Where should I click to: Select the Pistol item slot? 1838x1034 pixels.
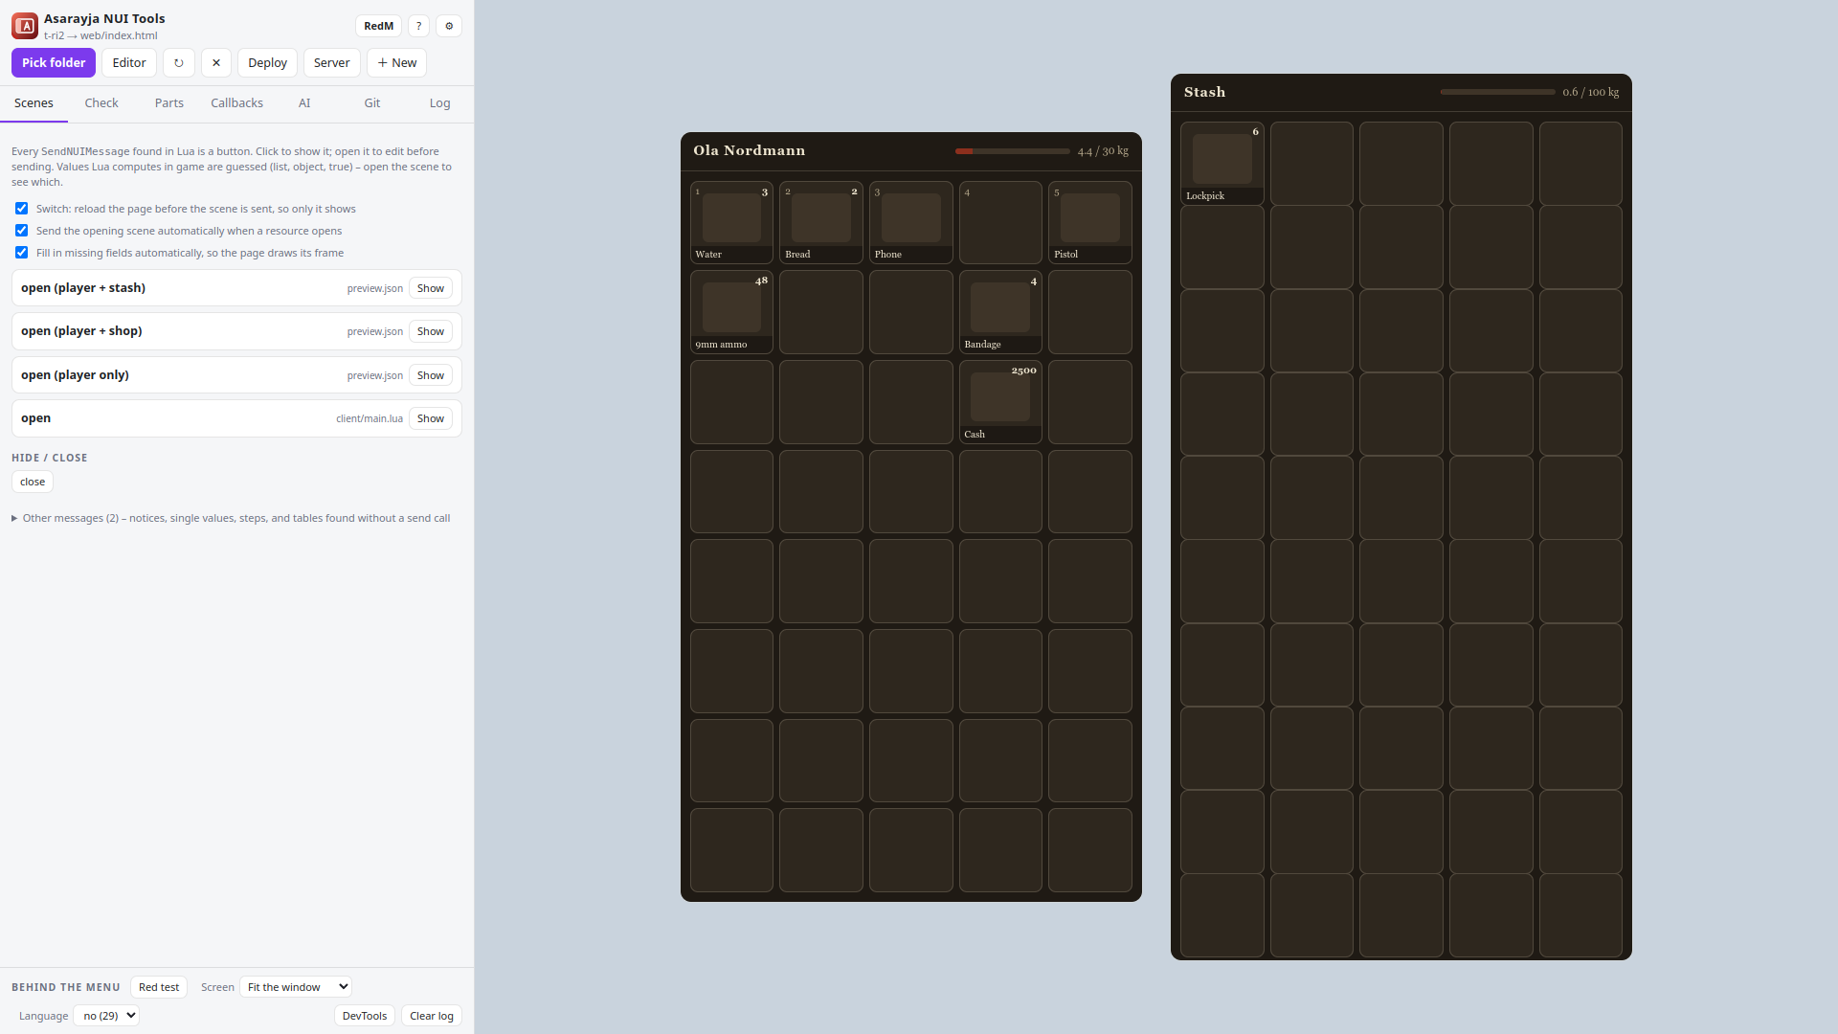1090,222
